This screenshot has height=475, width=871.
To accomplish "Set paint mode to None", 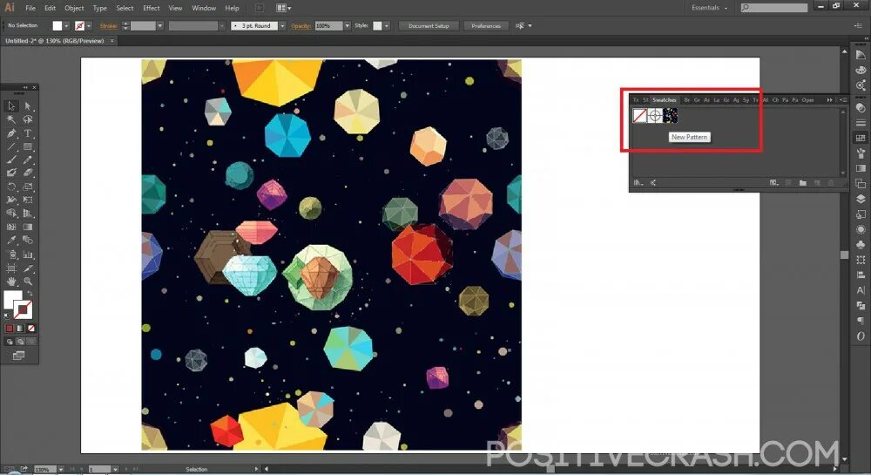I will (31, 329).
